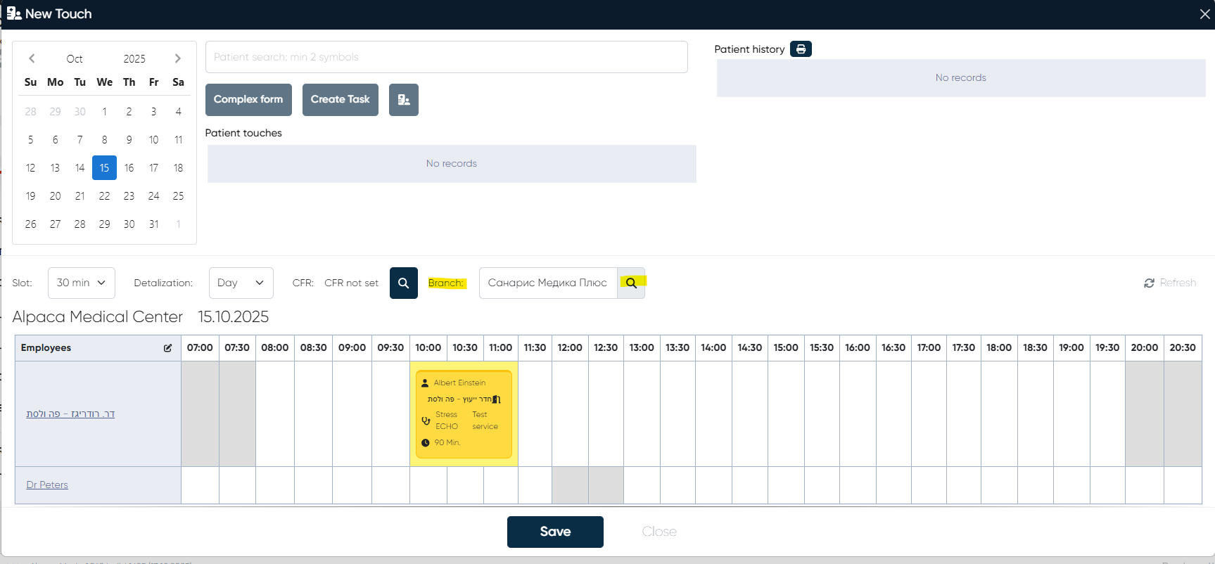
Task: Open the Dr Peters employee link
Action: coord(47,485)
